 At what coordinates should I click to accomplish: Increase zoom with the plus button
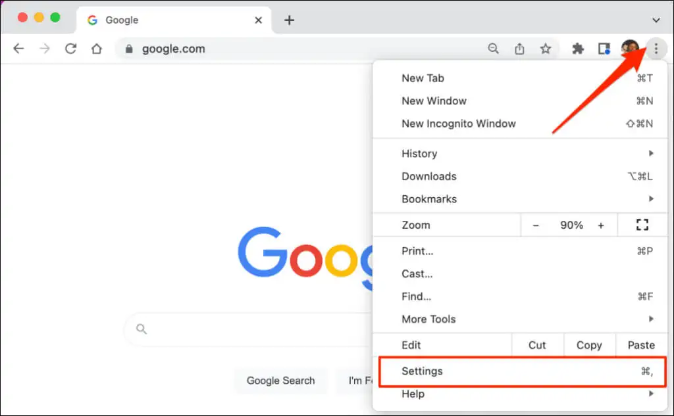pos(601,225)
